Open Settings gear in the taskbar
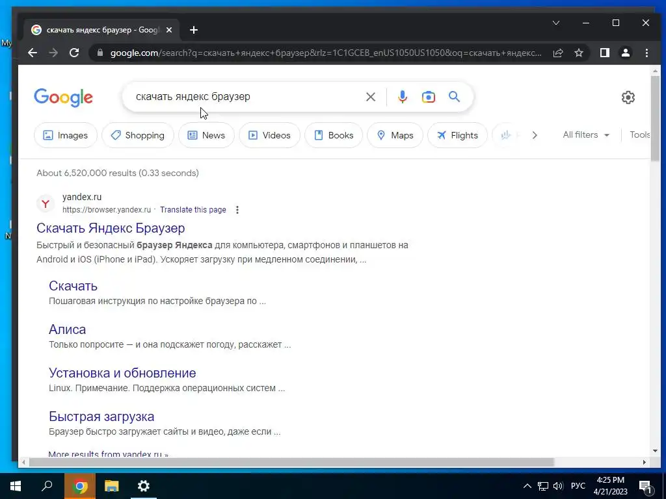666x499 pixels. (144, 486)
